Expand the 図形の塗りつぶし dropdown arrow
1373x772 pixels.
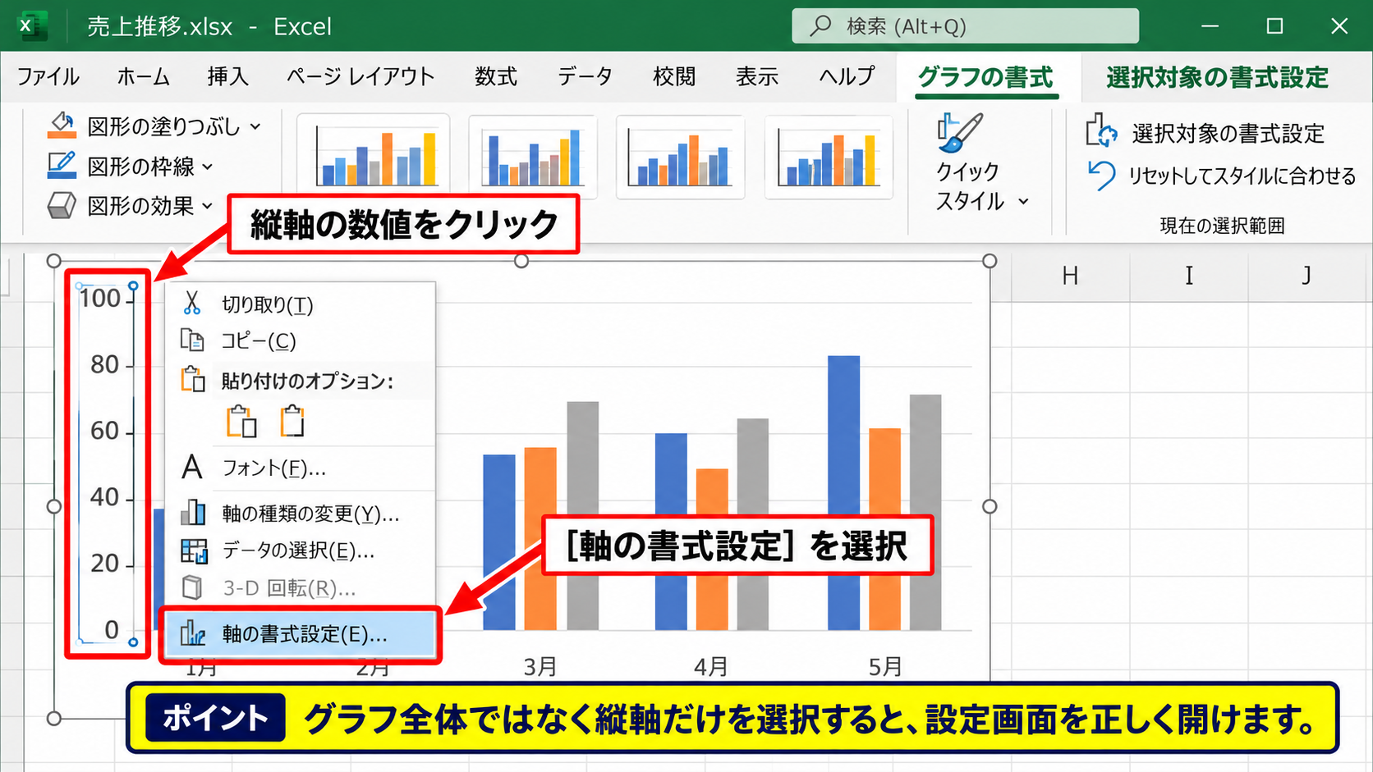point(255,126)
